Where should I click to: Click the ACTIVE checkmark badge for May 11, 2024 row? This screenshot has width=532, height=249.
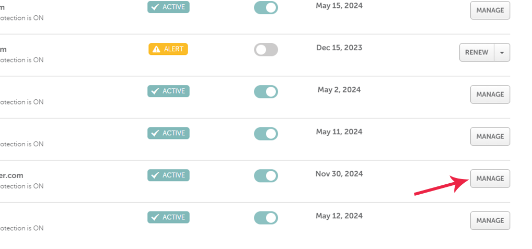click(168, 133)
